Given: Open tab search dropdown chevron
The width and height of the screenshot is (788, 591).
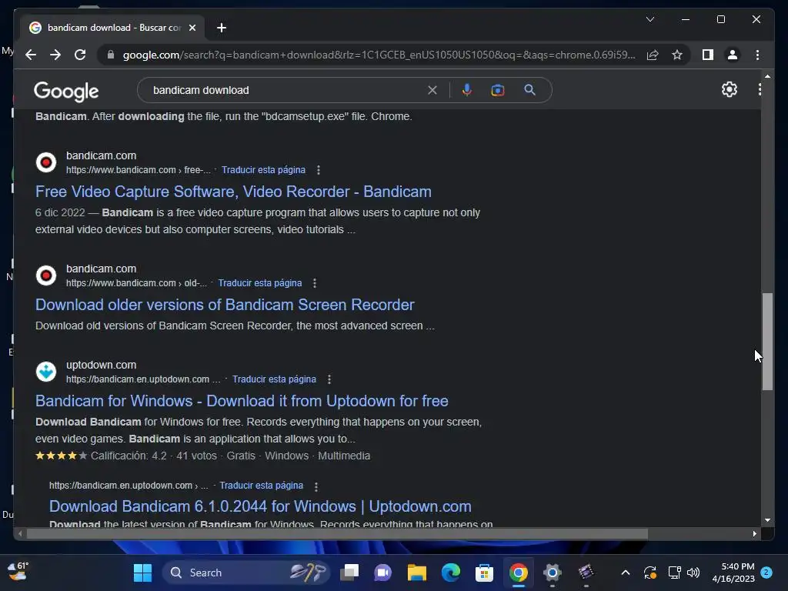Looking at the screenshot, I should pyautogui.click(x=649, y=19).
